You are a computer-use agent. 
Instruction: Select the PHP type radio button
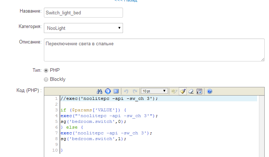point(46,70)
